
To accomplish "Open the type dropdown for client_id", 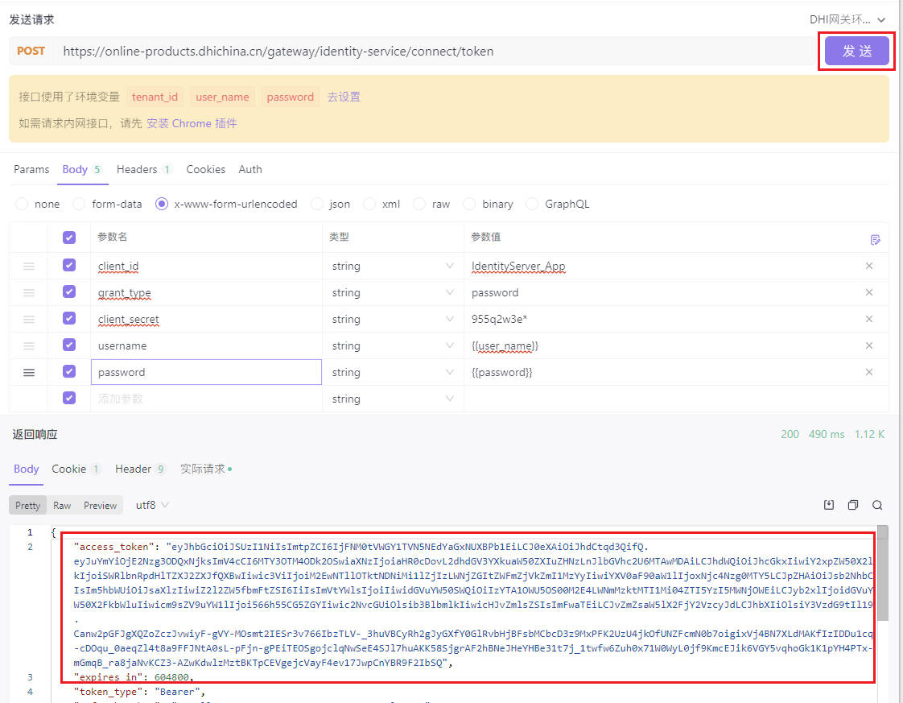I will tap(393, 267).
